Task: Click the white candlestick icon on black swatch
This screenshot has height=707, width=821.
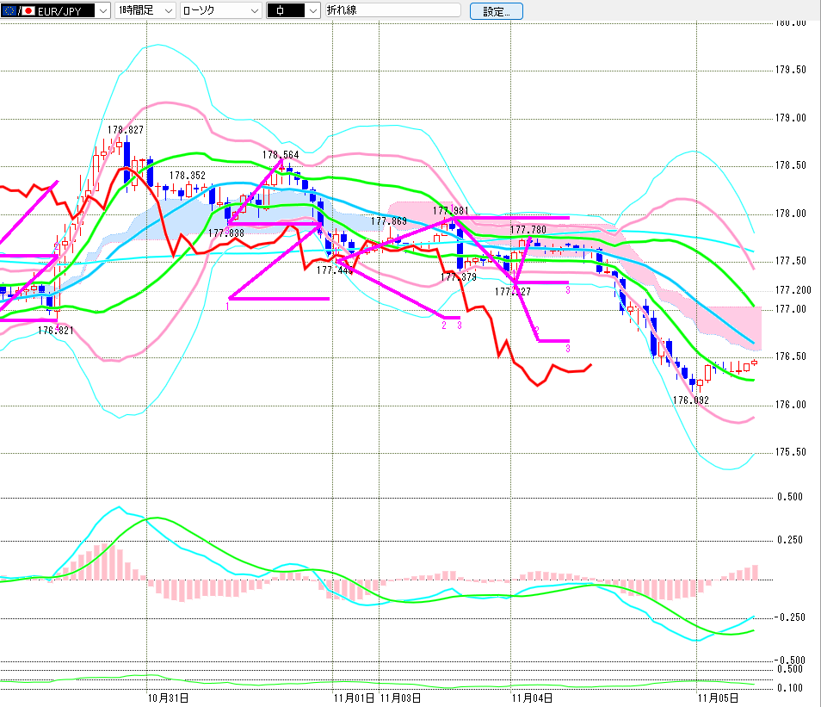Action: pos(281,11)
